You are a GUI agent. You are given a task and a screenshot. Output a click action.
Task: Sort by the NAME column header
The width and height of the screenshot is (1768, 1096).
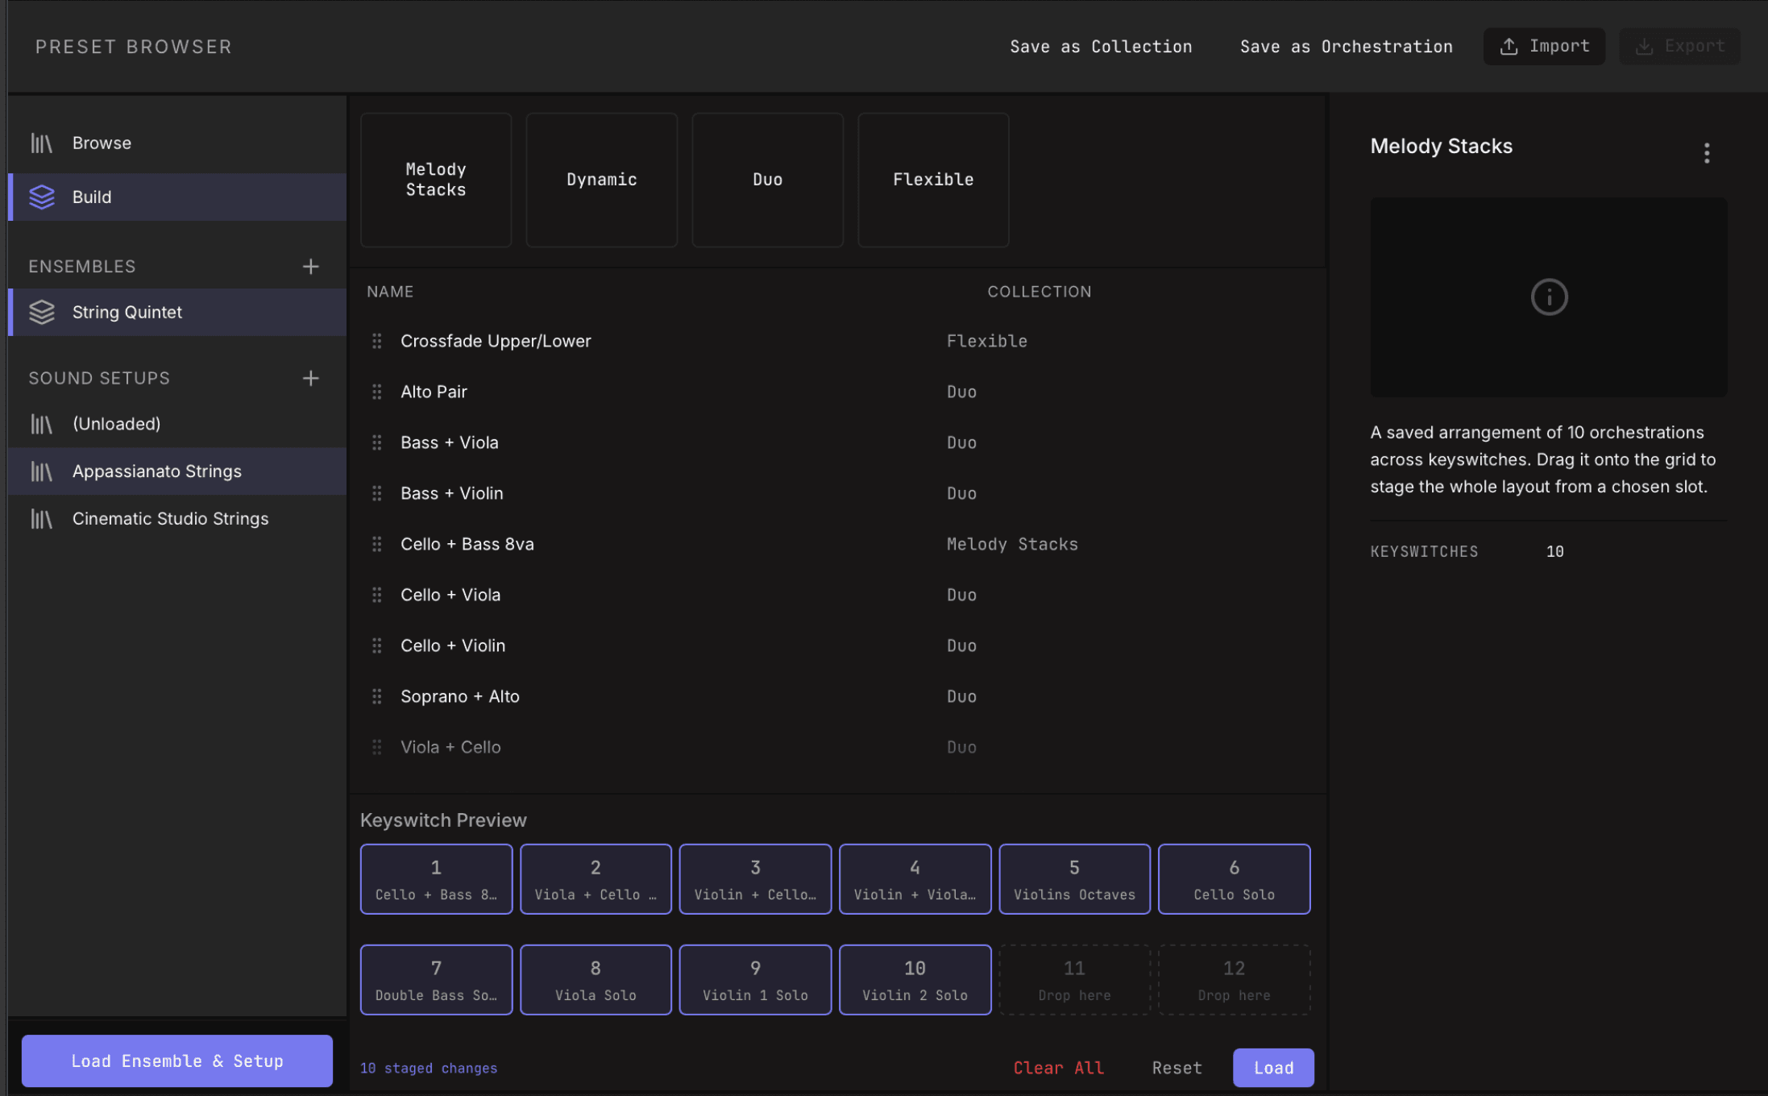click(x=390, y=292)
